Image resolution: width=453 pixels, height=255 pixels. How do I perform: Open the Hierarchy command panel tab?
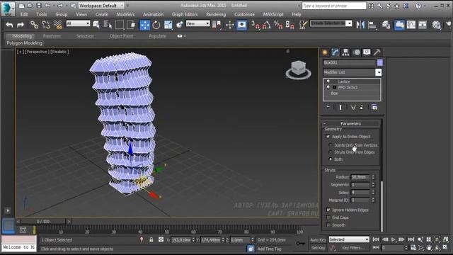[345, 52]
